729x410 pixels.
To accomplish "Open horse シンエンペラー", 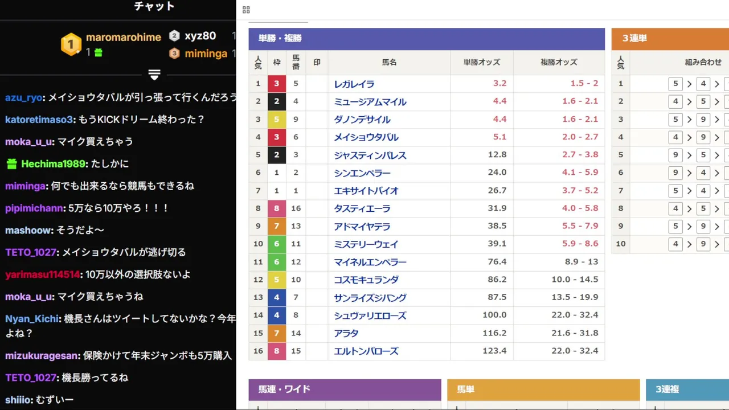I will 362,173.
